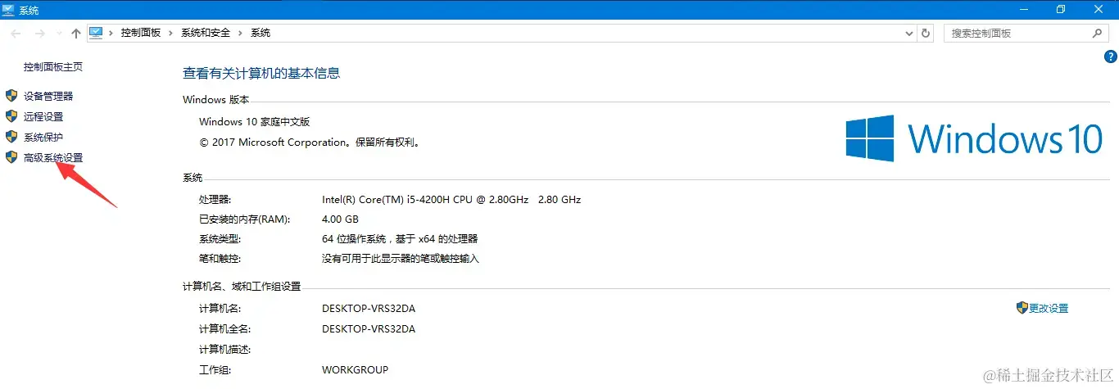
Task: Open 高级系统设置 link
Action: (x=53, y=157)
